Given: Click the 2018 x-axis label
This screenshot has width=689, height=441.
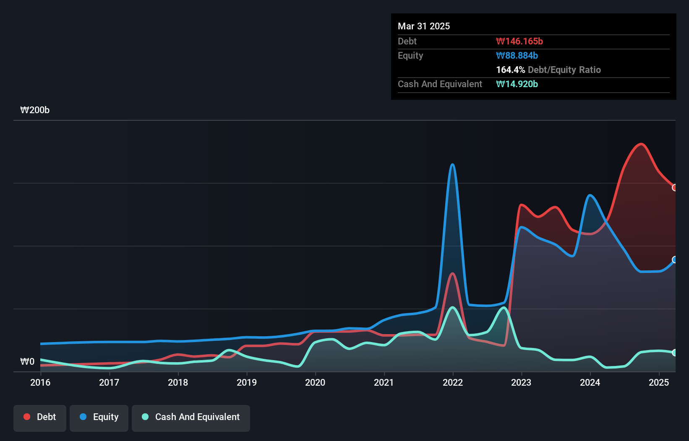Looking at the screenshot, I should tap(178, 382).
